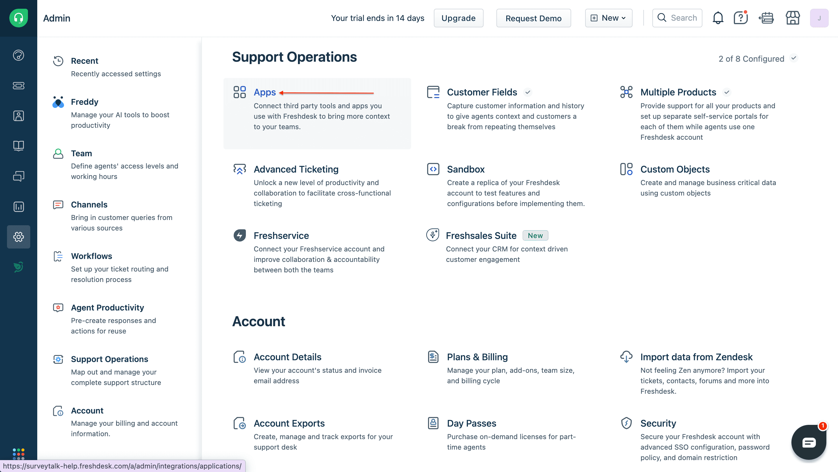Click the Customer Fields configured checkmark
This screenshot has width=838, height=472.
pyautogui.click(x=528, y=92)
